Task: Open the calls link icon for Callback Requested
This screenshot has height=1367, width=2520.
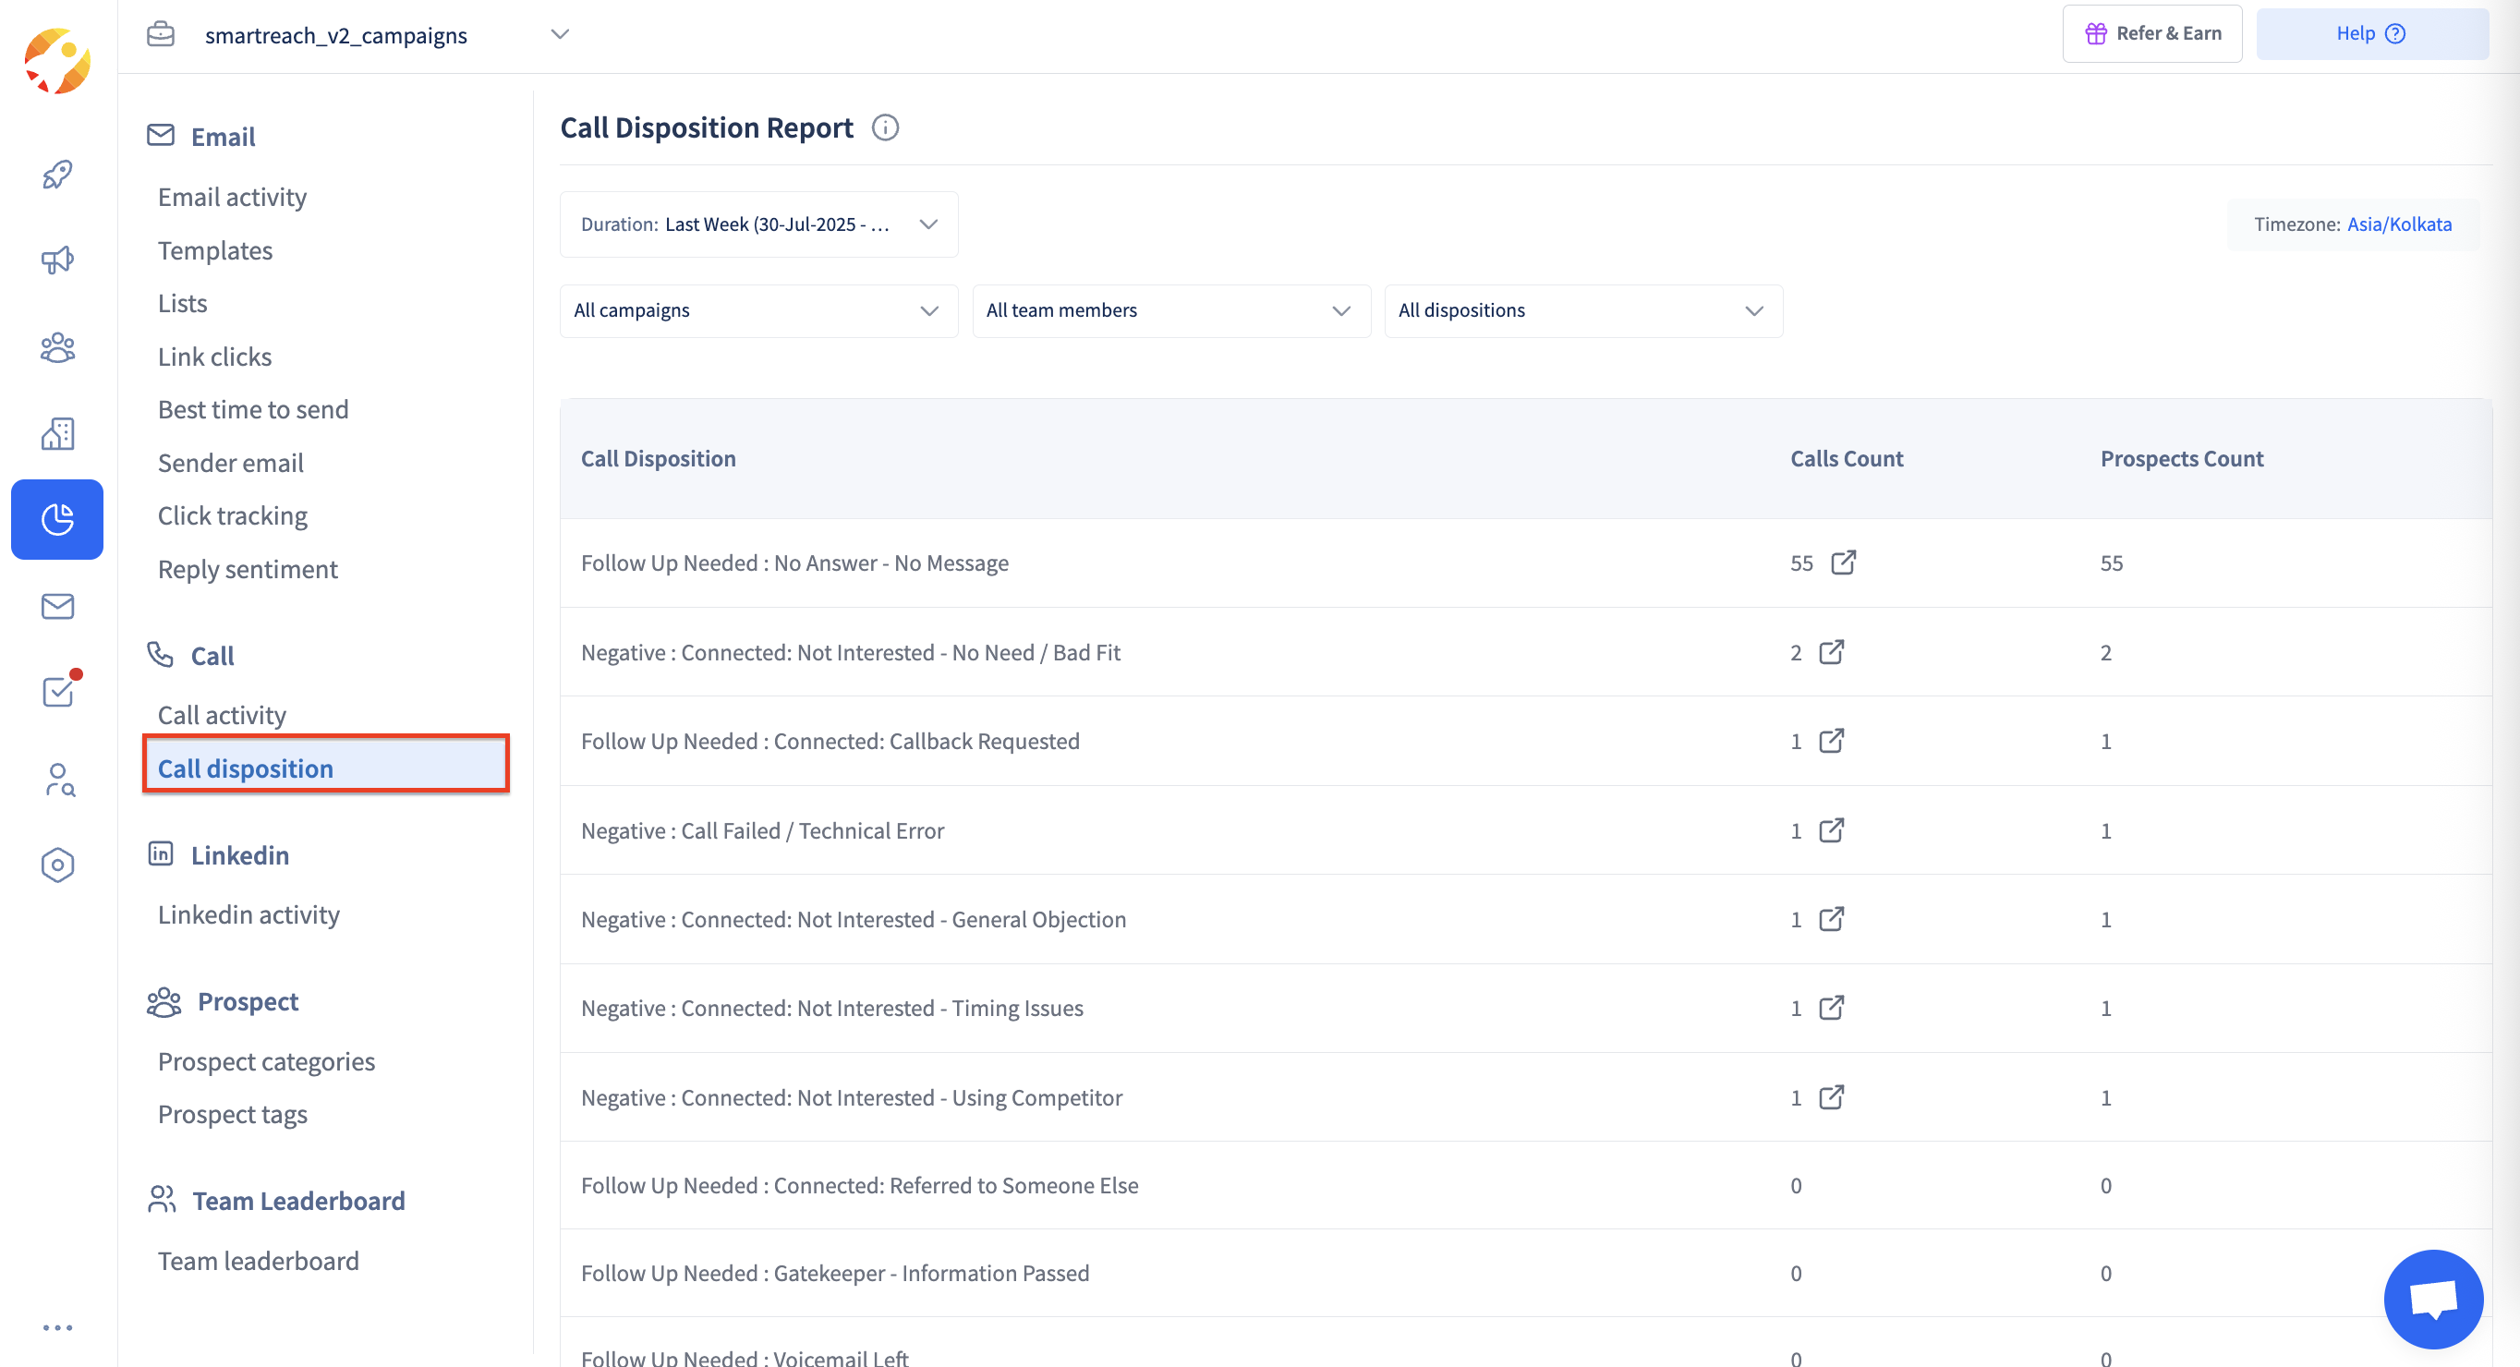Action: coord(1831,740)
